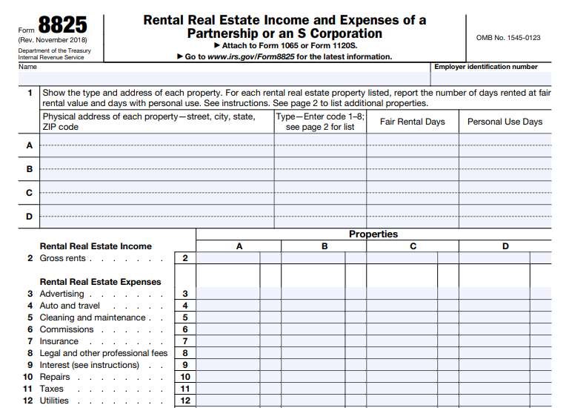Click Auto and travel cell under property A
This screenshot has width=569, height=408.
click(228, 306)
